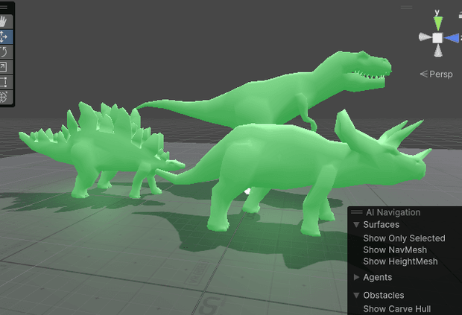This screenshot has width=462, height=315.
Task: Select the combined Transform tool
Action: pos(4,97)
